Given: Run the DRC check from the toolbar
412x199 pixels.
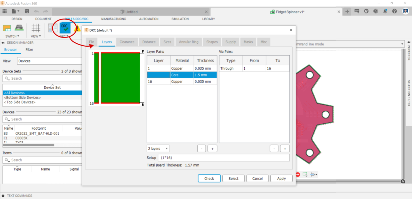Looking at the screenshot, I should tap(65, 28).
